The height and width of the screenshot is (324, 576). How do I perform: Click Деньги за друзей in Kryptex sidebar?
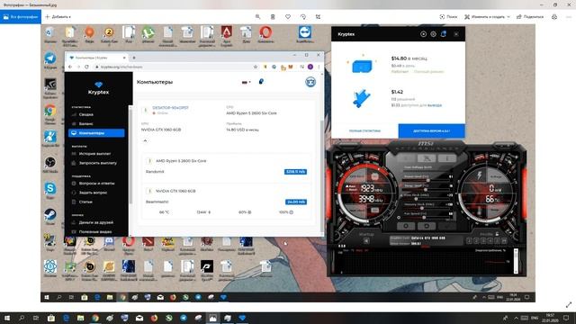click(x=96, y=222)
